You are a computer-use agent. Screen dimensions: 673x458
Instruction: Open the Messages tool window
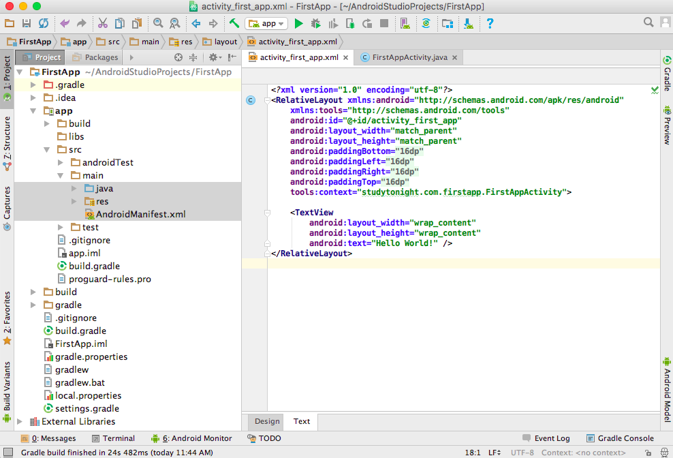48,438
